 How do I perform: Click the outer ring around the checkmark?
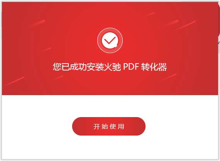tap(110, 29)
